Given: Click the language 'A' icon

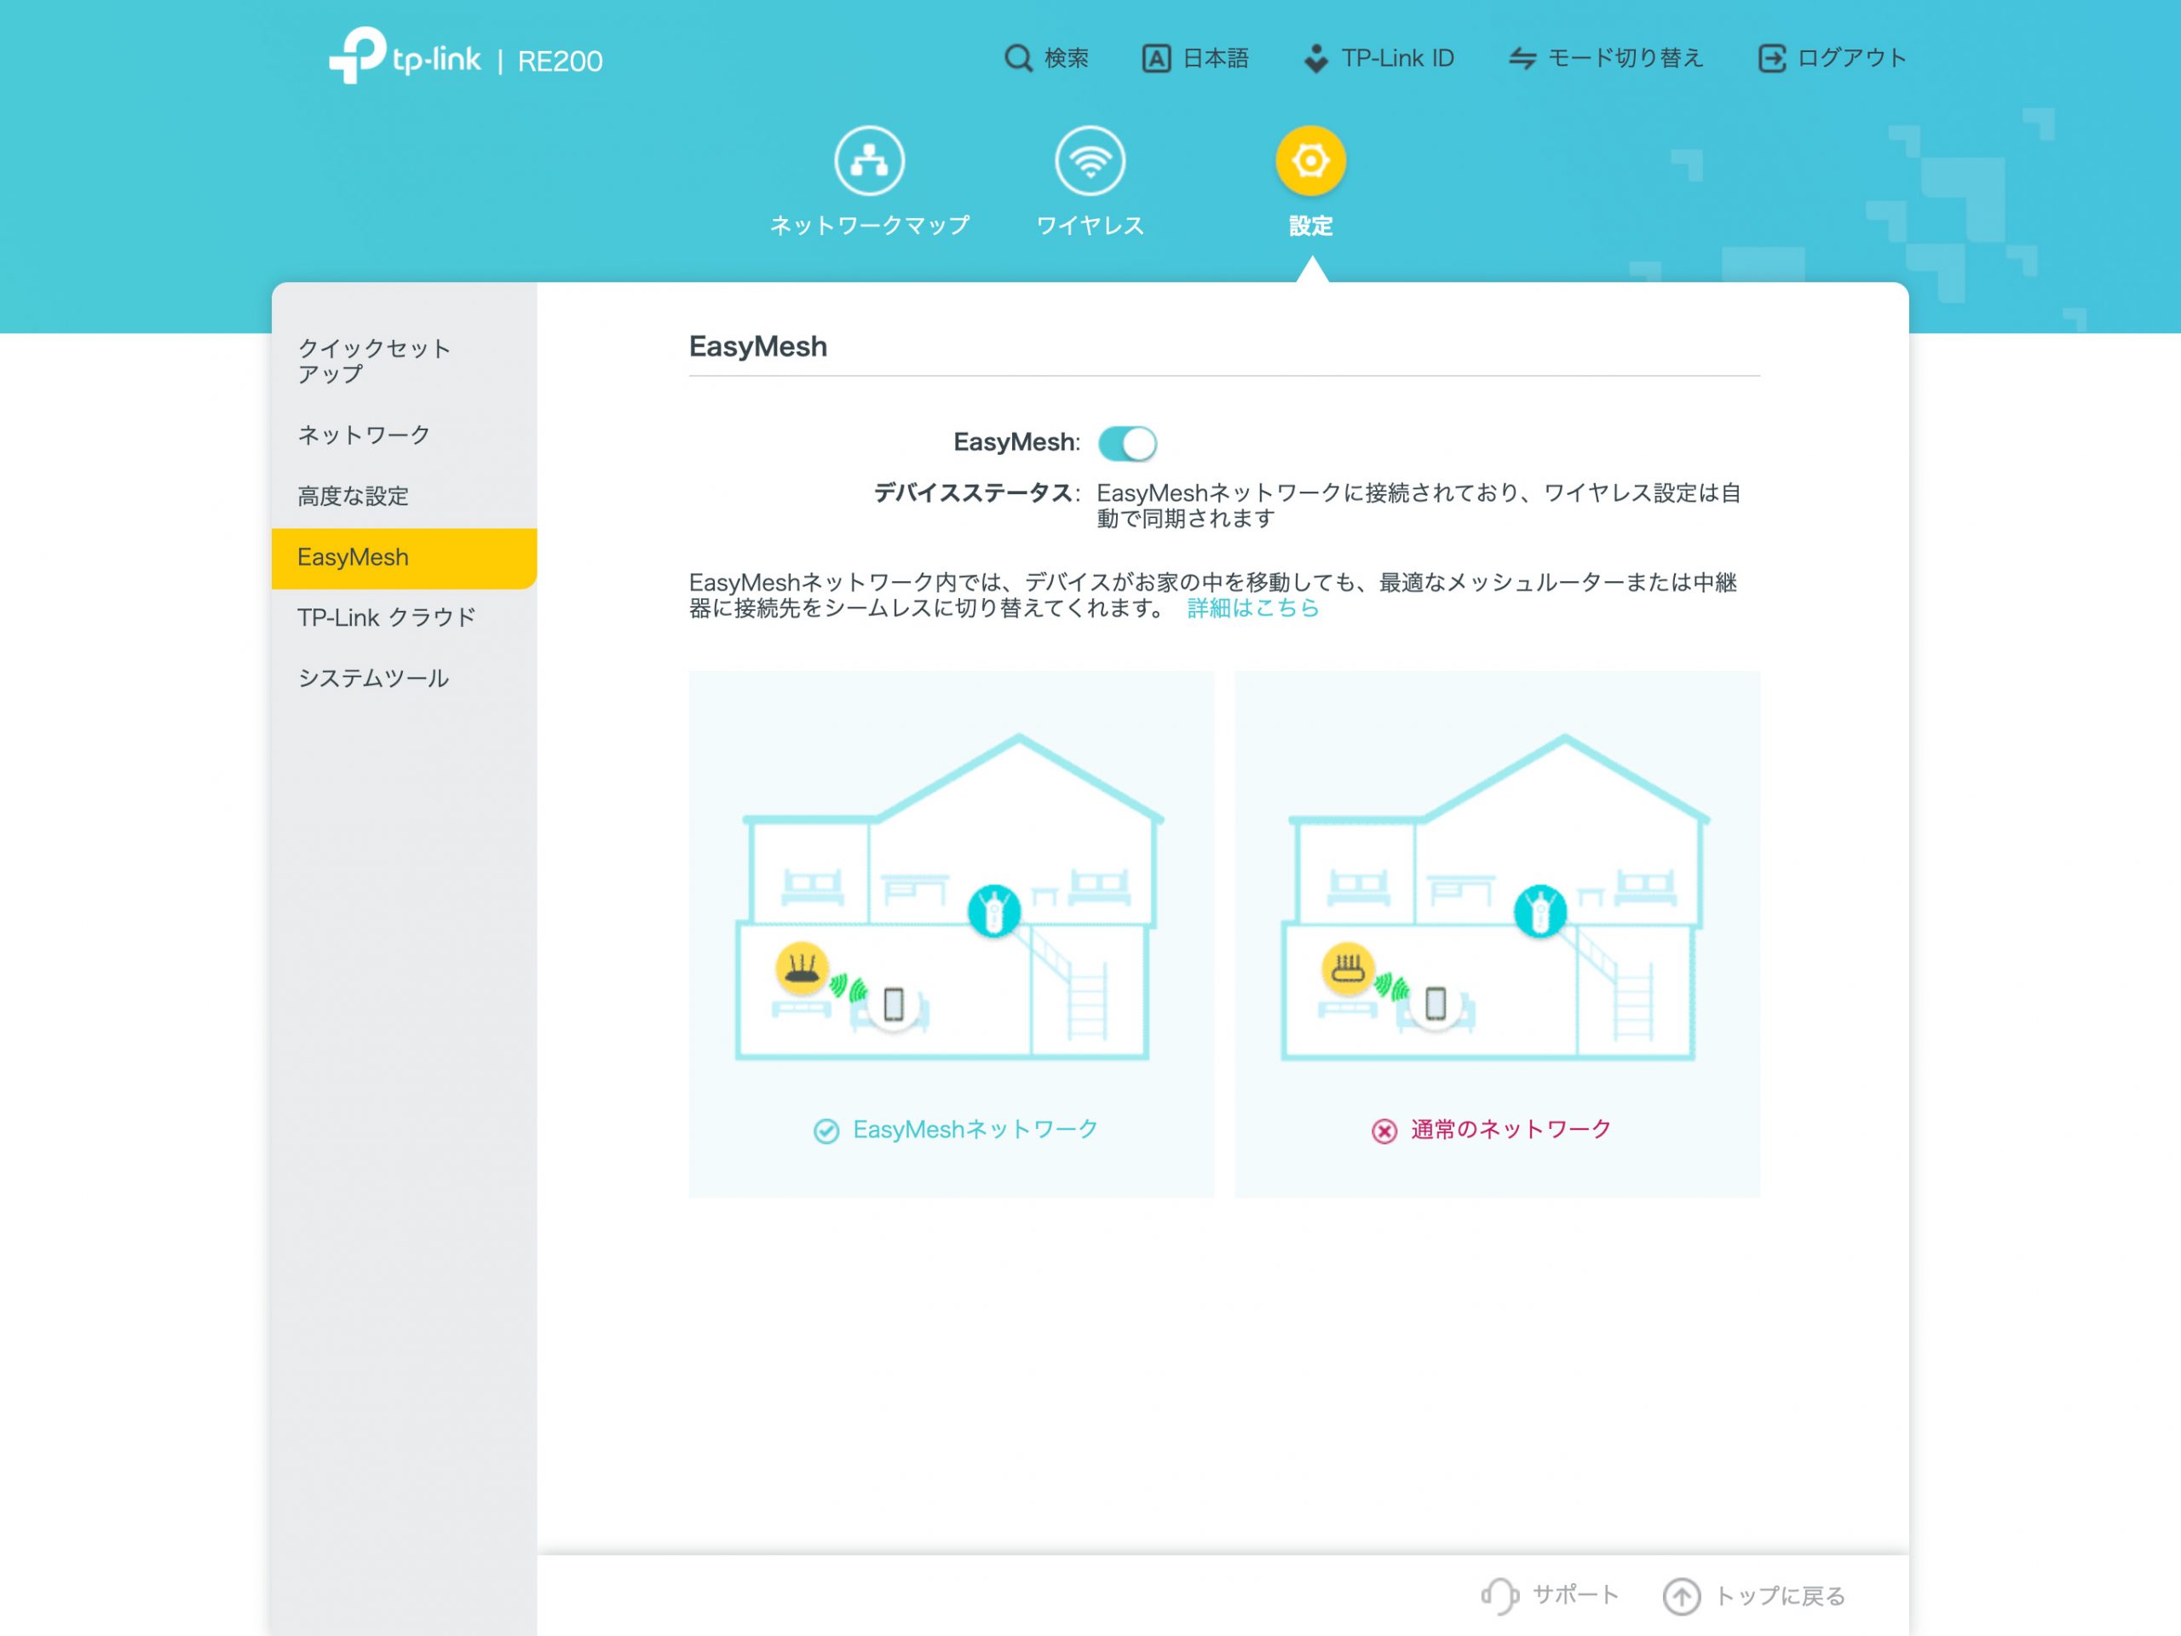Looking at the screenshot, I should (1155, 58).
